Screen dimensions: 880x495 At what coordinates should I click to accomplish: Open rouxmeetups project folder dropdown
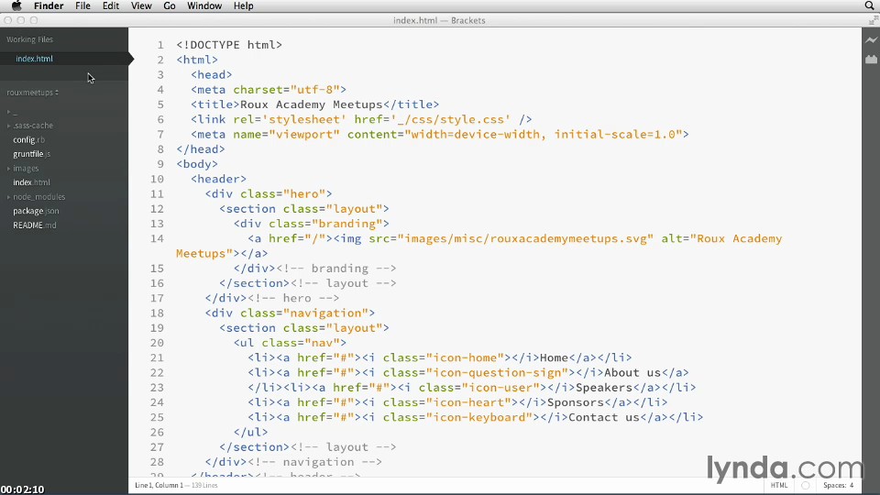[x=33, y=93]
